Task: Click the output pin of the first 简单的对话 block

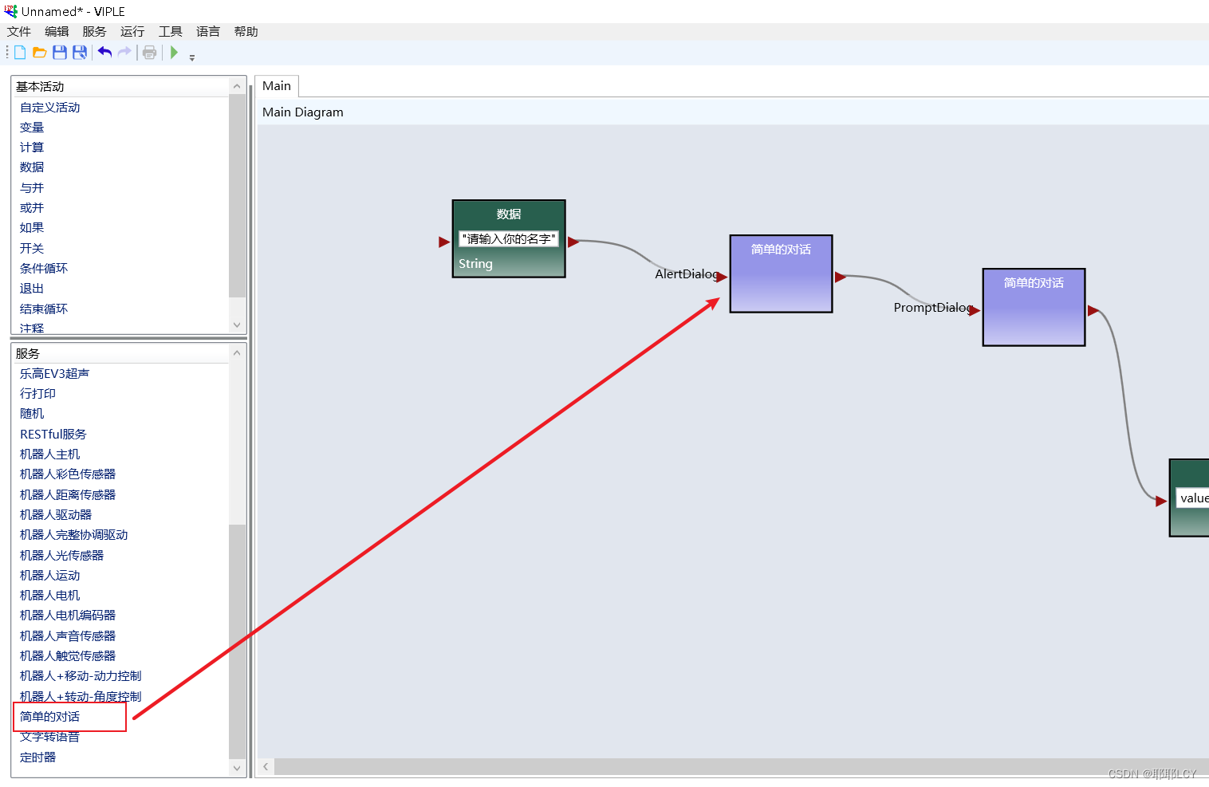Action: click(x=841, y=277)
